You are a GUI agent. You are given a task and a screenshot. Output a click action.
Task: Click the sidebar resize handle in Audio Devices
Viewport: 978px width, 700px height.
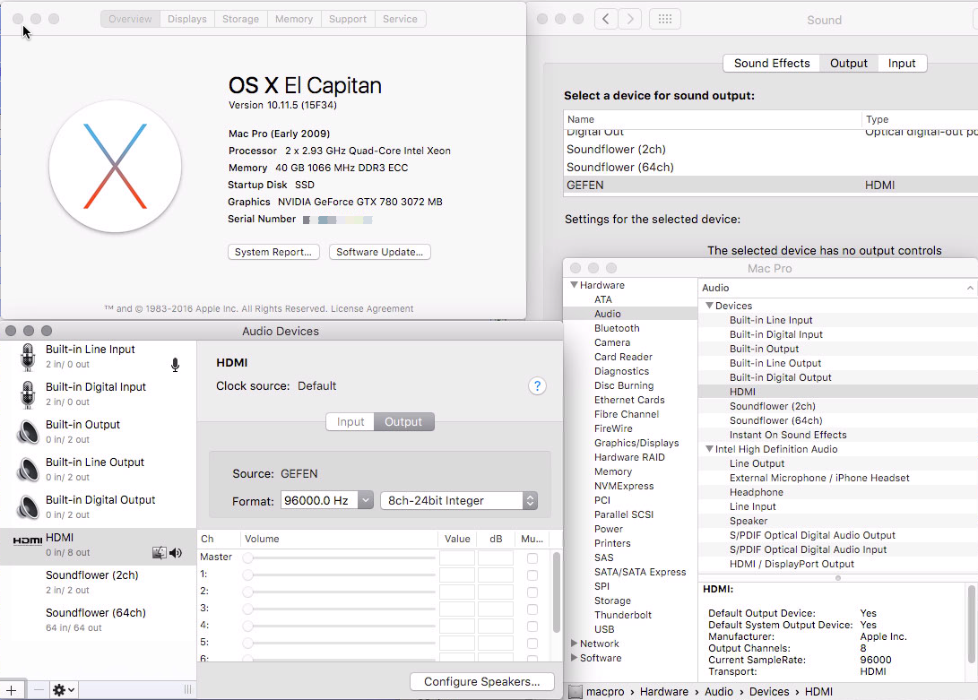187,689
